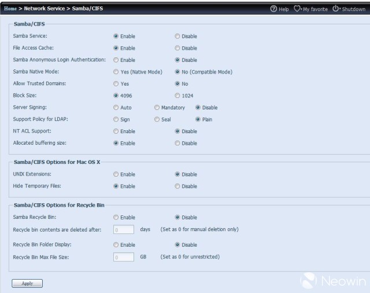
Task: Disable Recycle Bin Folder Display
Action: pos(177,245)
